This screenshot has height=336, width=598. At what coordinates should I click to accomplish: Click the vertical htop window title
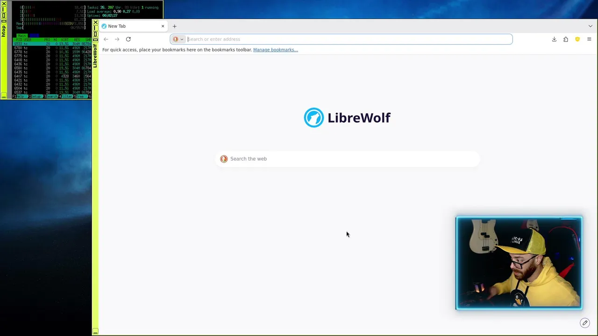[x=3, y=31]
